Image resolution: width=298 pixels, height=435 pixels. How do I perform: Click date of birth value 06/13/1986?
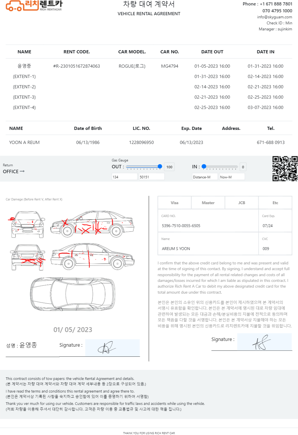pyautogui.click(x=88, y=142)
